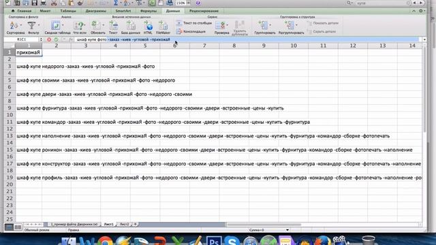Open the Sort dropdown arrow
The height and width of the screenshot is (245, 436).
click(21, 25)
